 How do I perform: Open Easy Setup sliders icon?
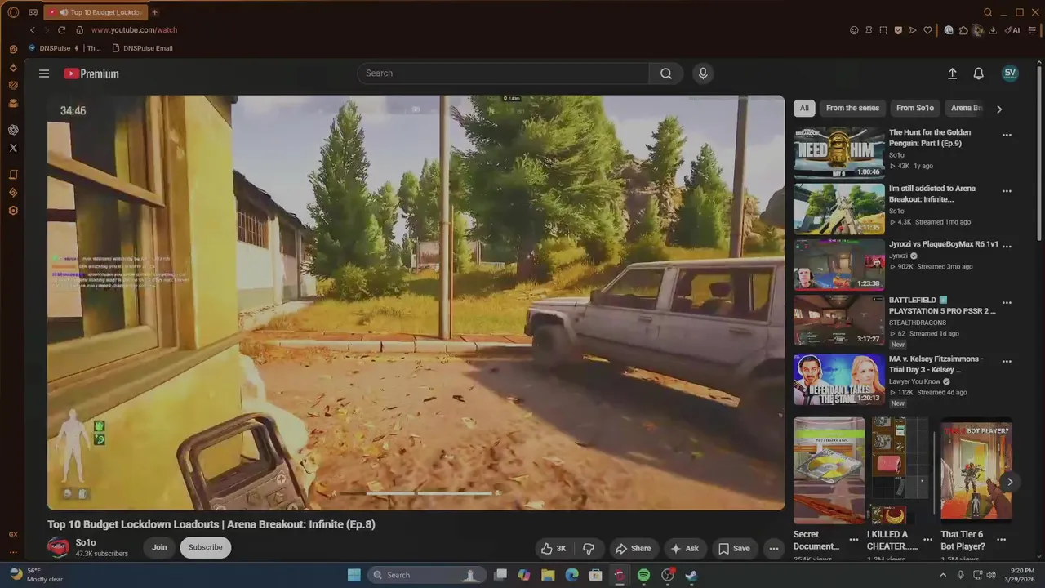click(1033, 30)
